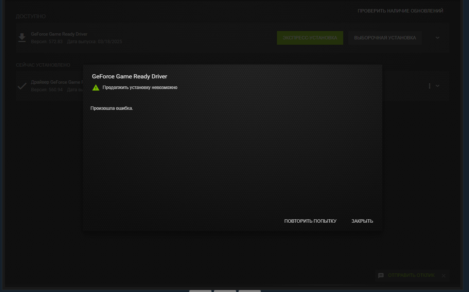
Task: Click the checkmark icon of the installed driver
Action: click(22, 86)
